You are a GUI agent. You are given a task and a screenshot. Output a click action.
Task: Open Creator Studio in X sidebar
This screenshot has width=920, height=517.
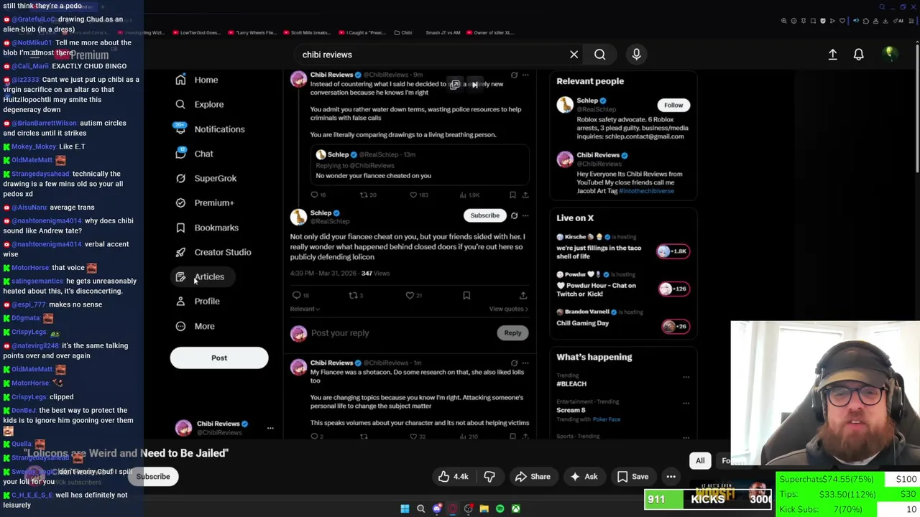(213, 252)
